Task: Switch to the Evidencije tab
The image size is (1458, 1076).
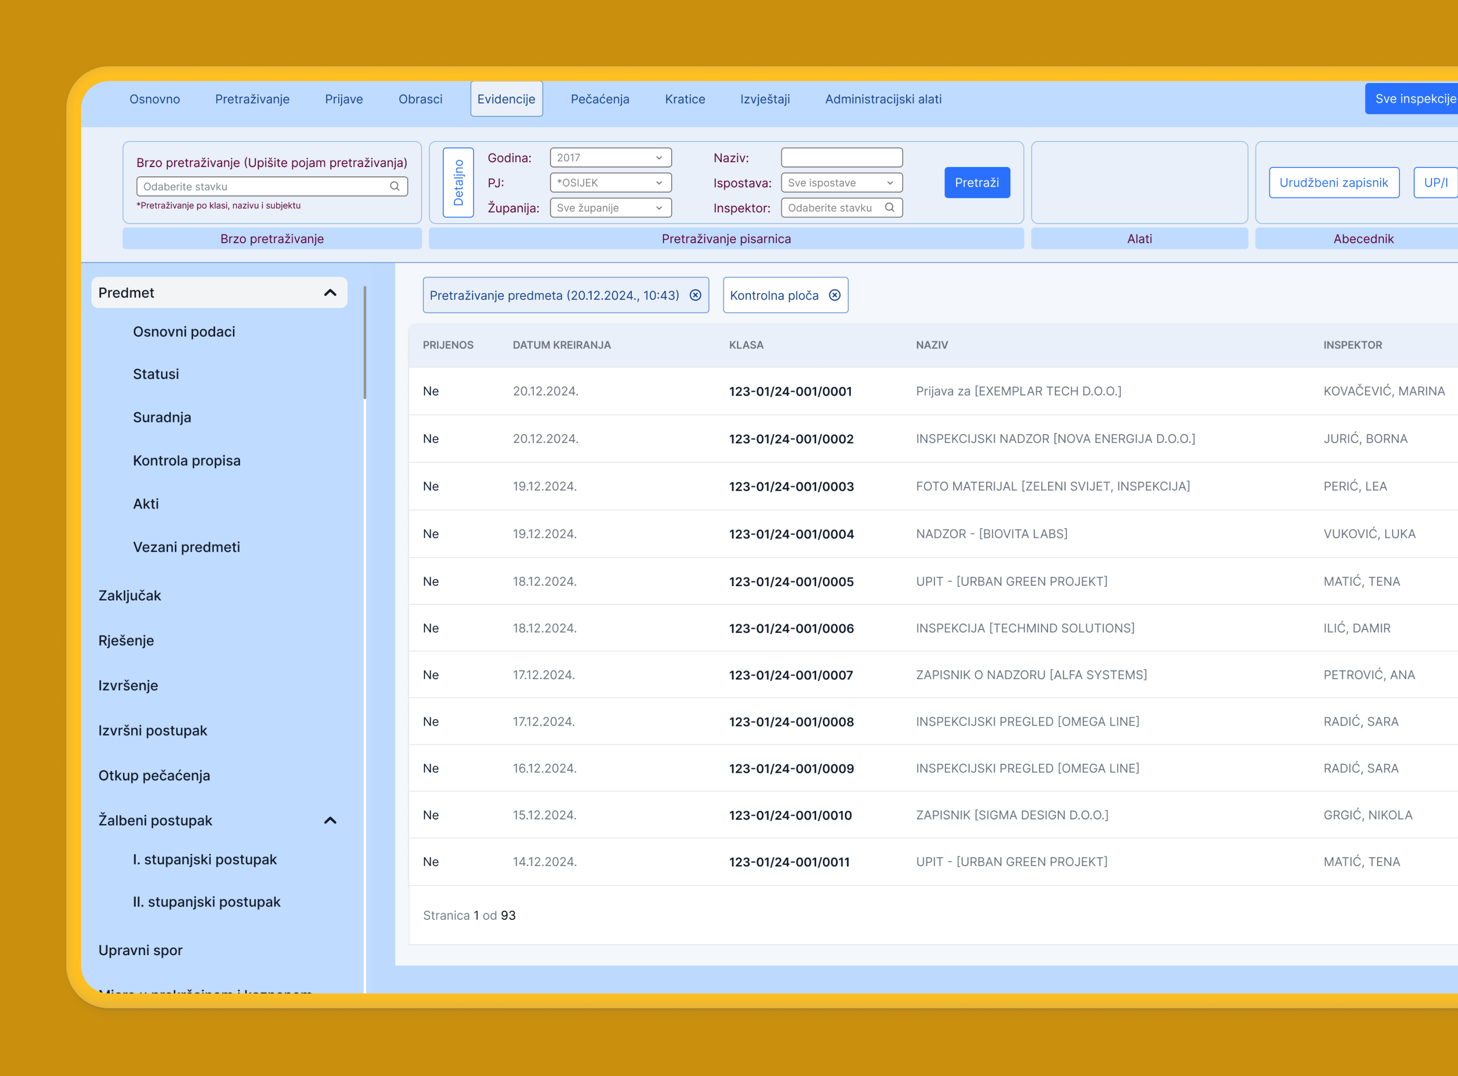Action: pyautogui.click(x=506, y=99)
